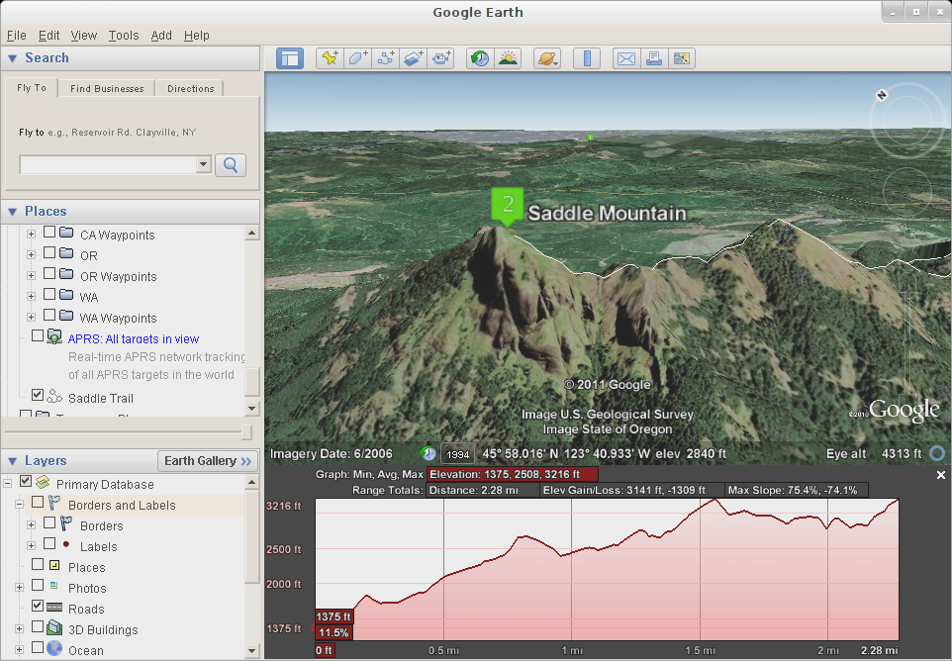Open APRS All targets in view link
Image resolution: width=952 pixels, height=661 pixels.
pos(134,338)
